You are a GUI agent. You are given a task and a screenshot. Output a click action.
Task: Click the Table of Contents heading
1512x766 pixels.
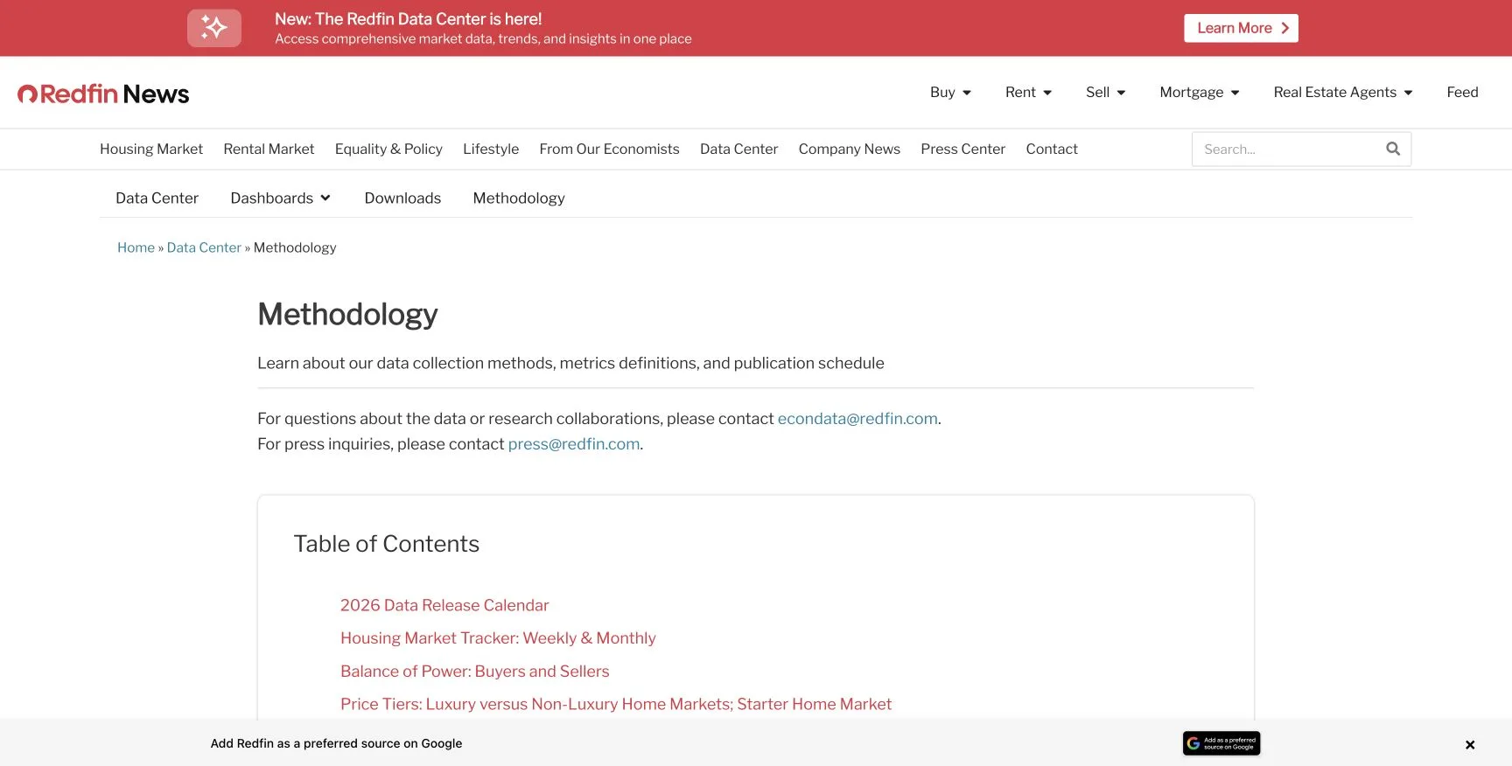pyautogui.click(x=387, y=544)
